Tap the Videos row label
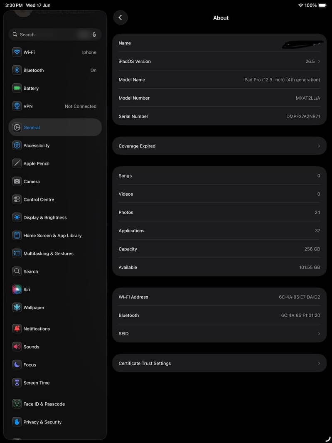 click(x=126, y=194)
